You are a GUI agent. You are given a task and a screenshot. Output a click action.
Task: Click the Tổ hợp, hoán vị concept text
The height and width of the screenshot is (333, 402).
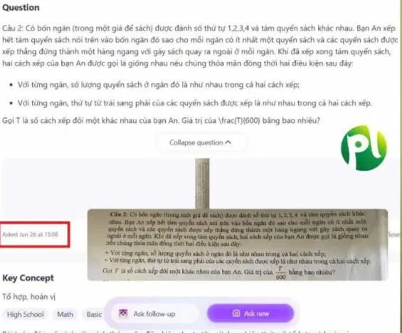(x=29, y=297)
